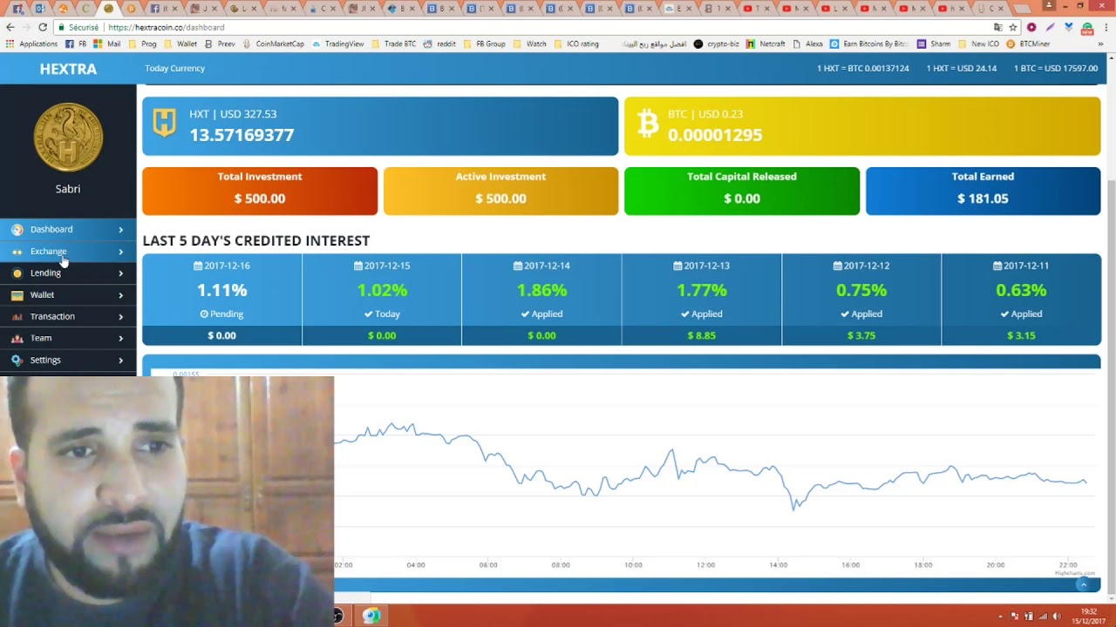Click the Total Earned $ 181.05 card
The image size is (1116, 627).
(983, 191)
